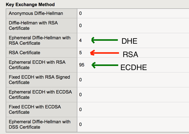Click the value 95 for Ephemeral ECDH
189x134 pixels.
(82, 65)
